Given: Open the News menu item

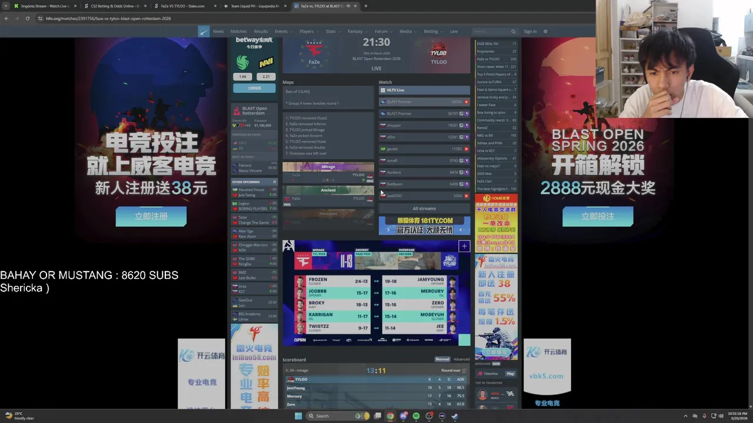Looking at the screenshot, I should (x=218, y=31).
